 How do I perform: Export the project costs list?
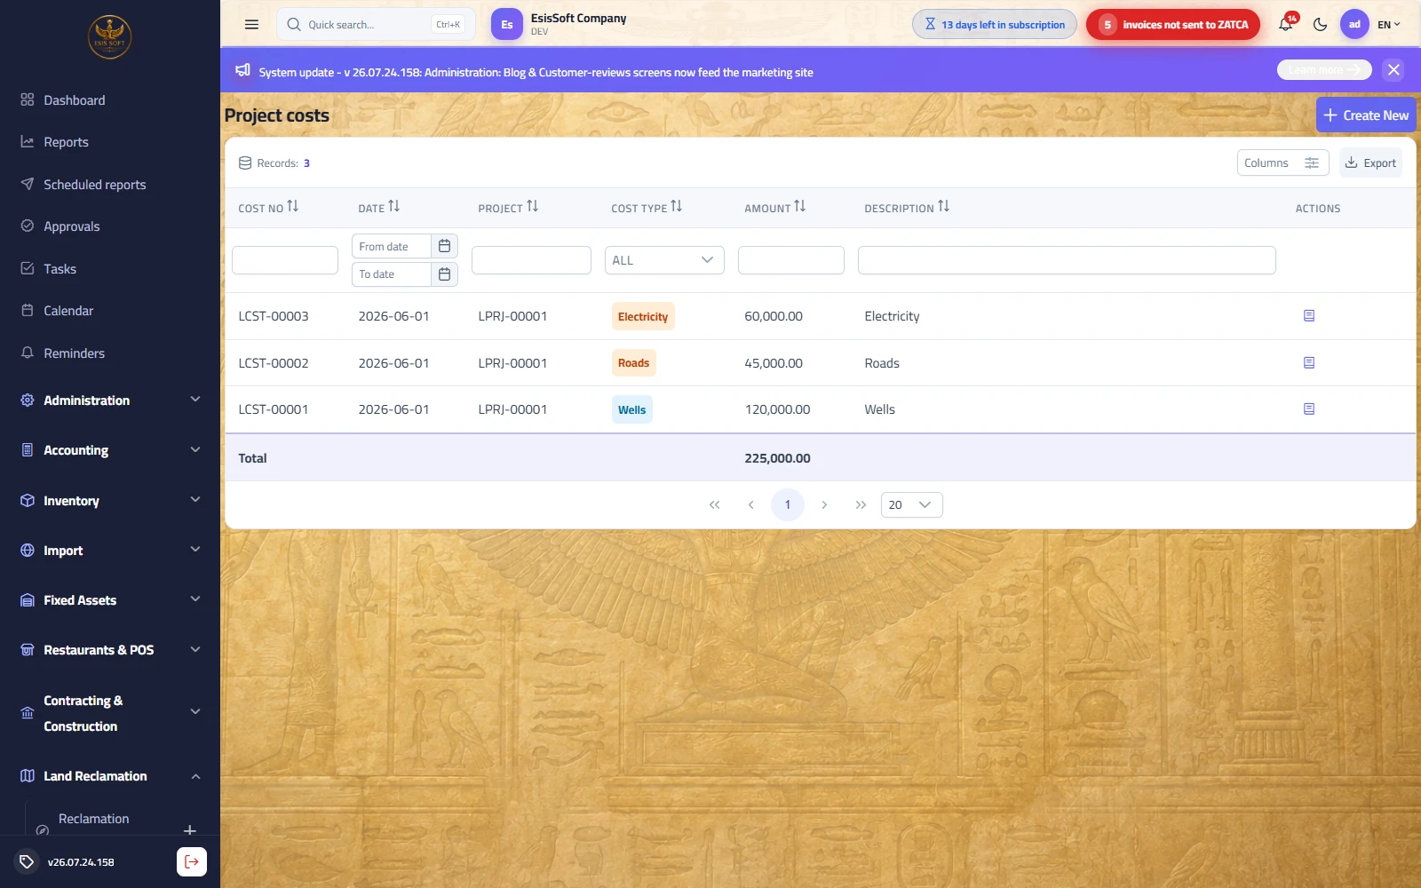click(1370, 163)
